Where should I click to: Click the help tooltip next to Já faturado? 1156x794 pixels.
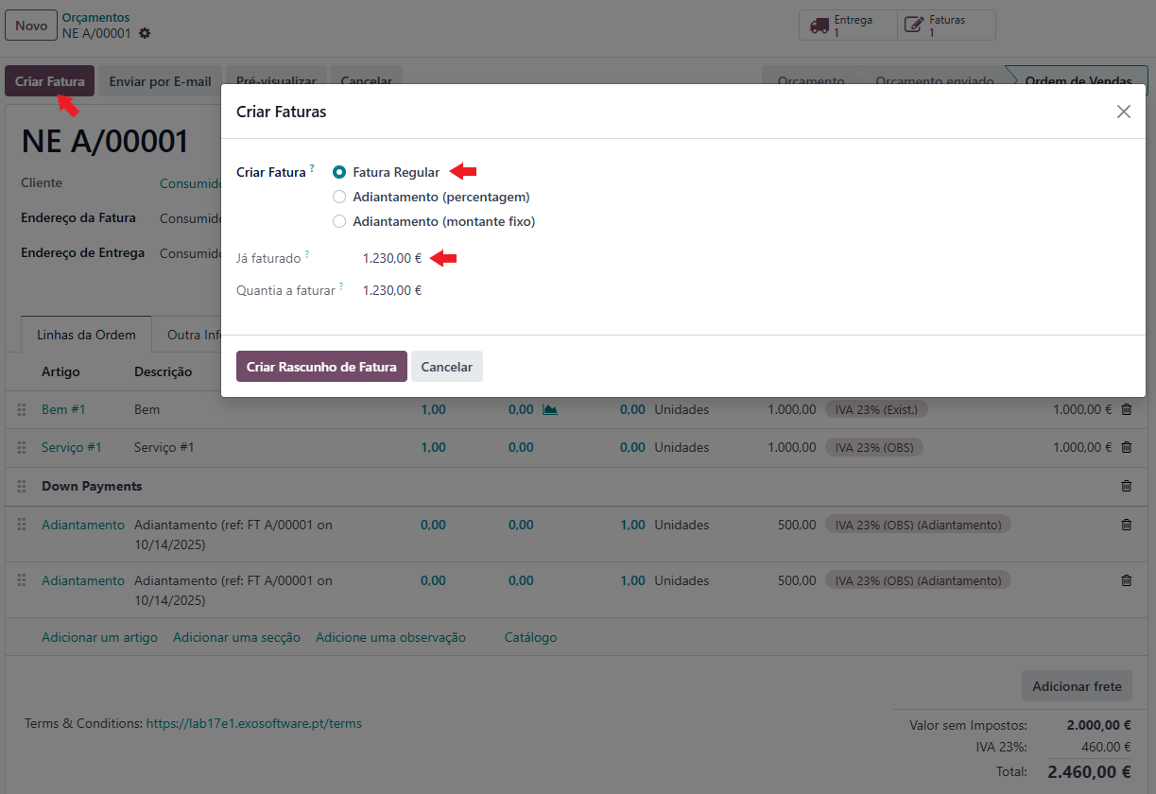[307, 254]
